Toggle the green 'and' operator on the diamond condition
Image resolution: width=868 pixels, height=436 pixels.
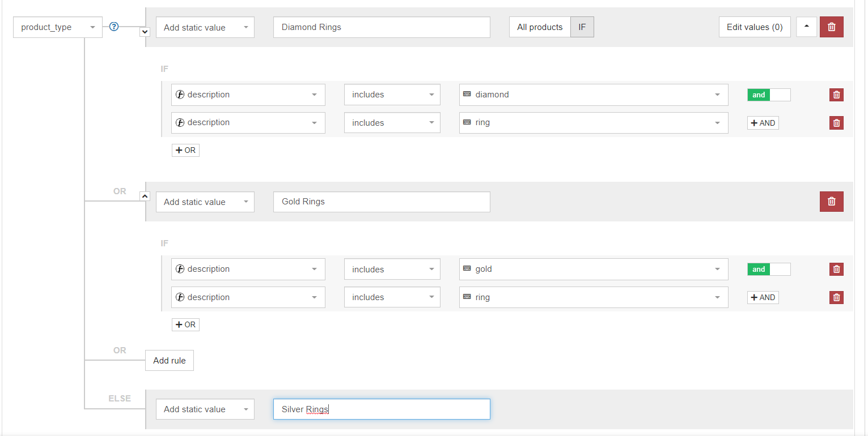(758, 95)
